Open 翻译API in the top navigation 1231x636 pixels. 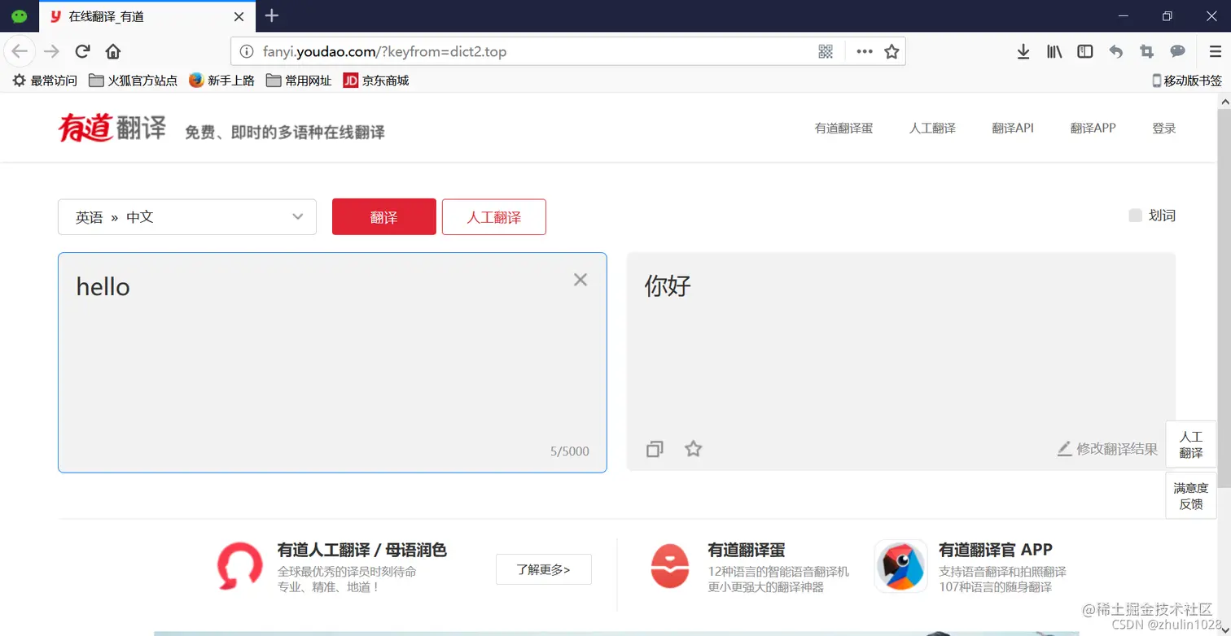(x=1013, y=128)
